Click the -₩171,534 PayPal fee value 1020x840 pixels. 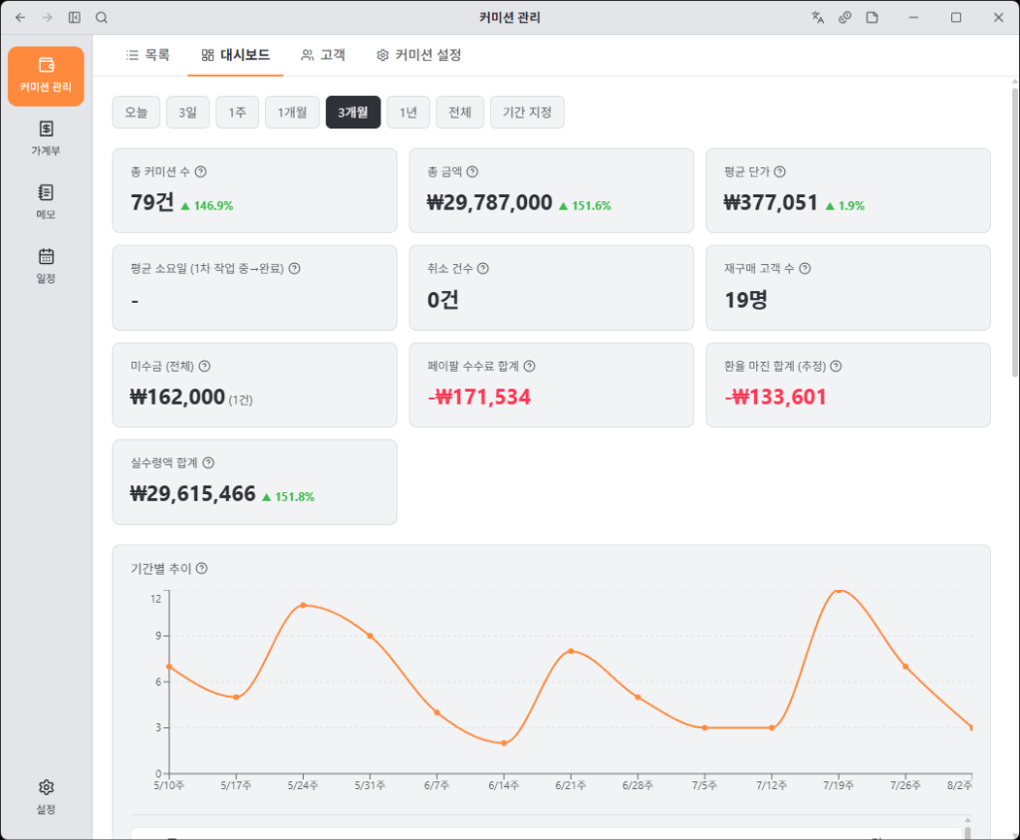(479, 397)
